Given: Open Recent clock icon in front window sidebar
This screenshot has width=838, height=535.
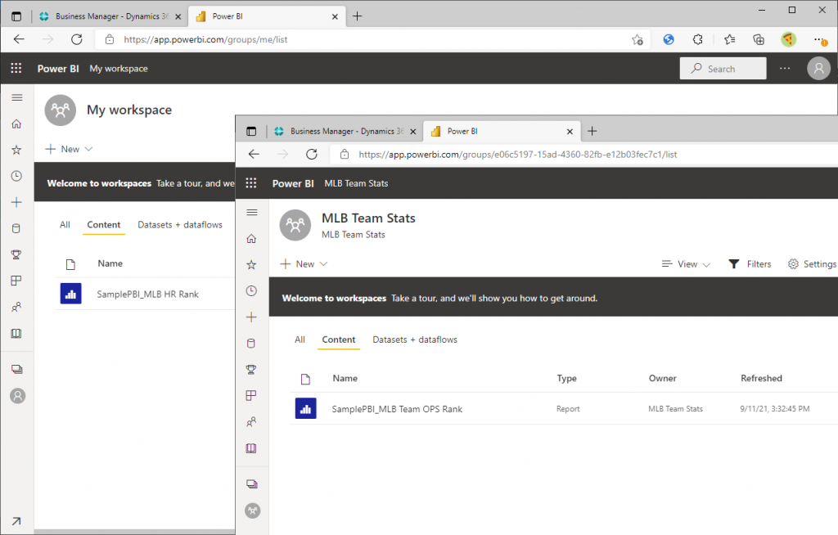Looking at the screenshot, I should pos(251,290).
